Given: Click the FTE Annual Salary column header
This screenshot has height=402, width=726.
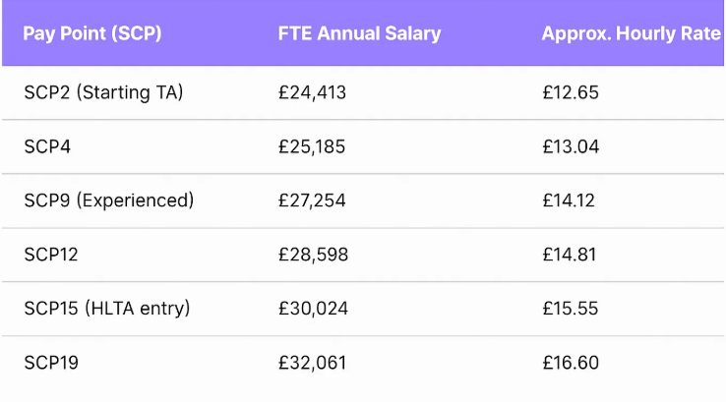Looking at the screenshot, I should (359, 33).
